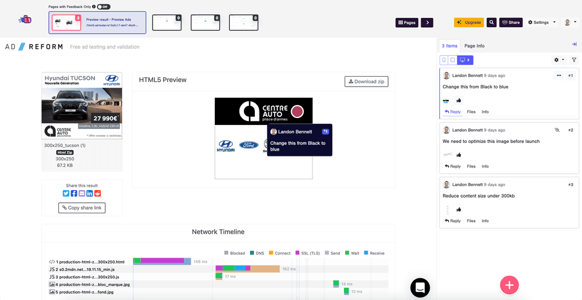The width and height of the screenshot is (582, 300).
Task: Like the Reduce content size comment
Action: (x=459, y=209)
